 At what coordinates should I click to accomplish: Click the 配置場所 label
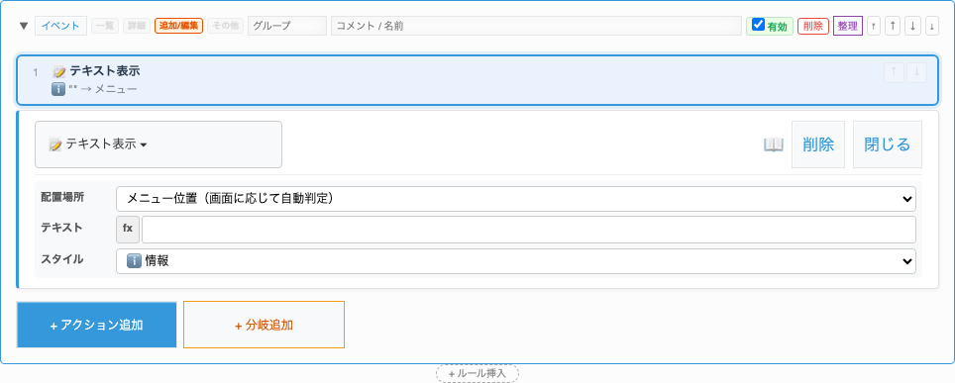[62, 197]
